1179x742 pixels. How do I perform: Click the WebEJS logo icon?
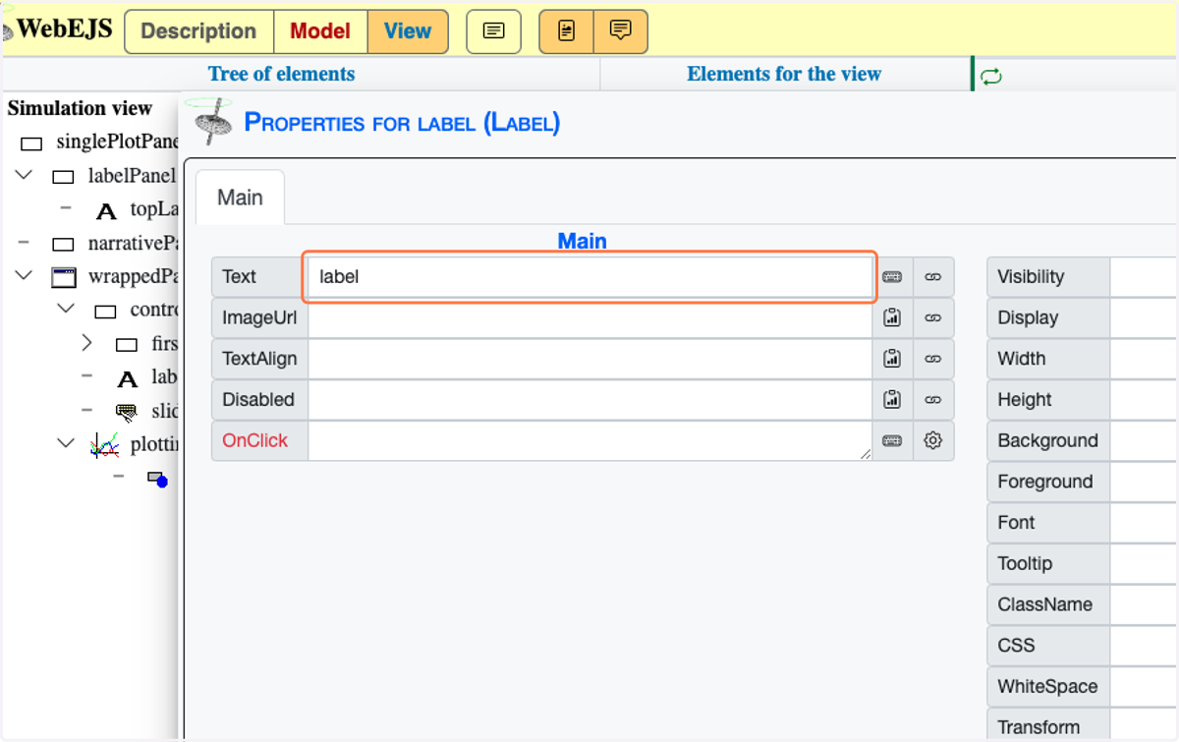(x=7, y=31)
